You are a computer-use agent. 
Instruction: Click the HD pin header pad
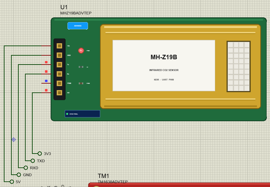click(59, 93)
